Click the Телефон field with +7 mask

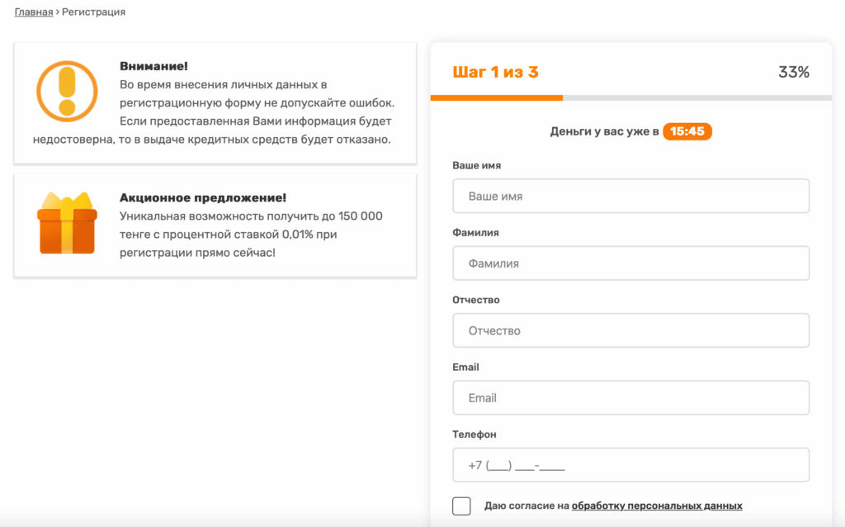pos(630,465)
